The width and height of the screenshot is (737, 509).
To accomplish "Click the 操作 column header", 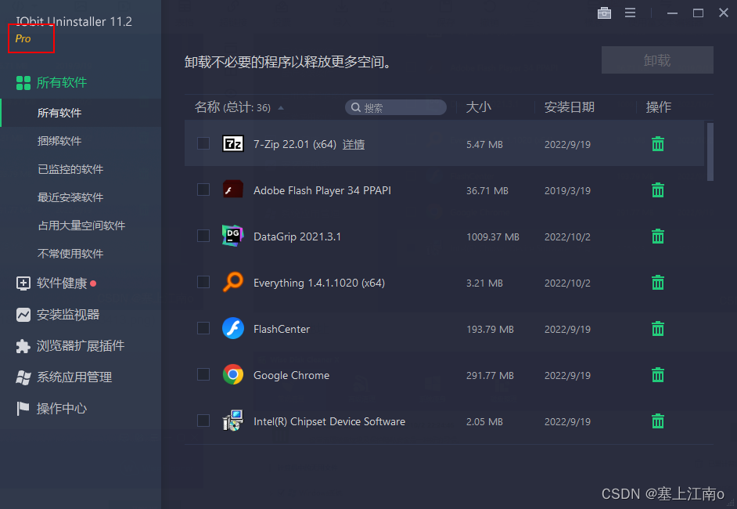I will (x=658, y=107).
